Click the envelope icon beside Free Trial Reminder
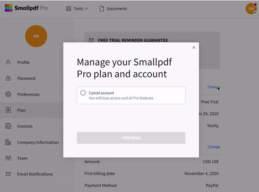The width and height of the screenshot is (259, 192). 91,40
